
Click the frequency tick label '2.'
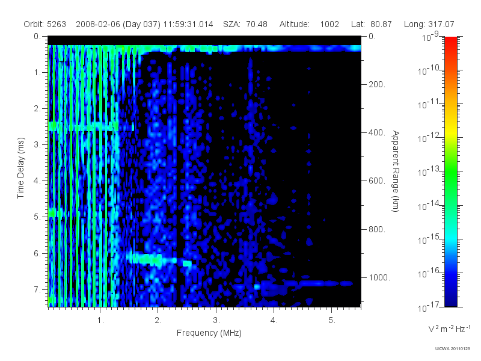(x=158, y=321)
